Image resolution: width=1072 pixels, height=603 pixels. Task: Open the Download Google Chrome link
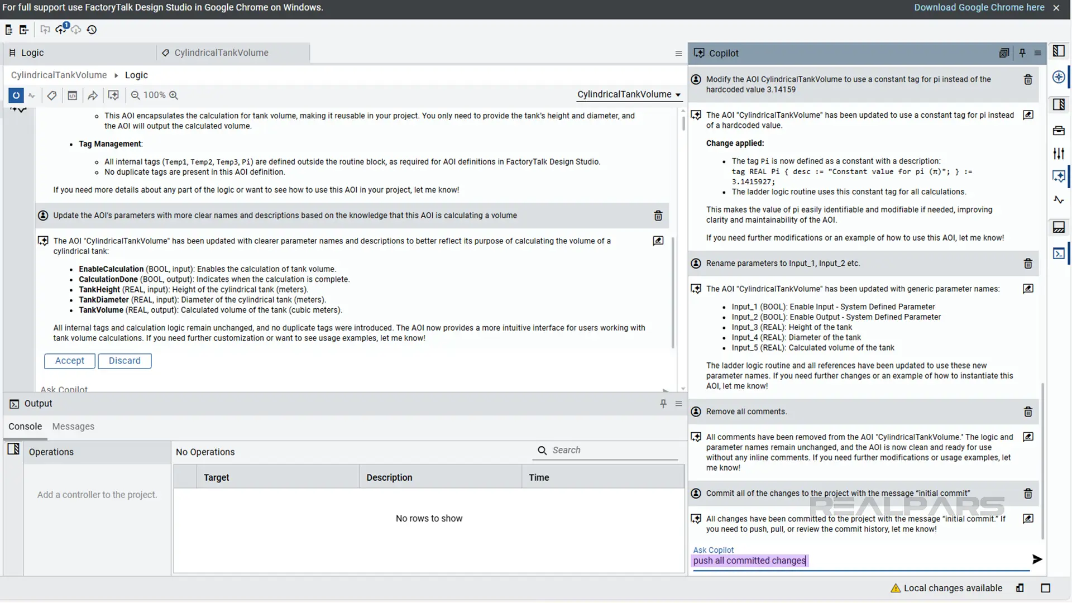pyautogui.click(x=979, y=7)
